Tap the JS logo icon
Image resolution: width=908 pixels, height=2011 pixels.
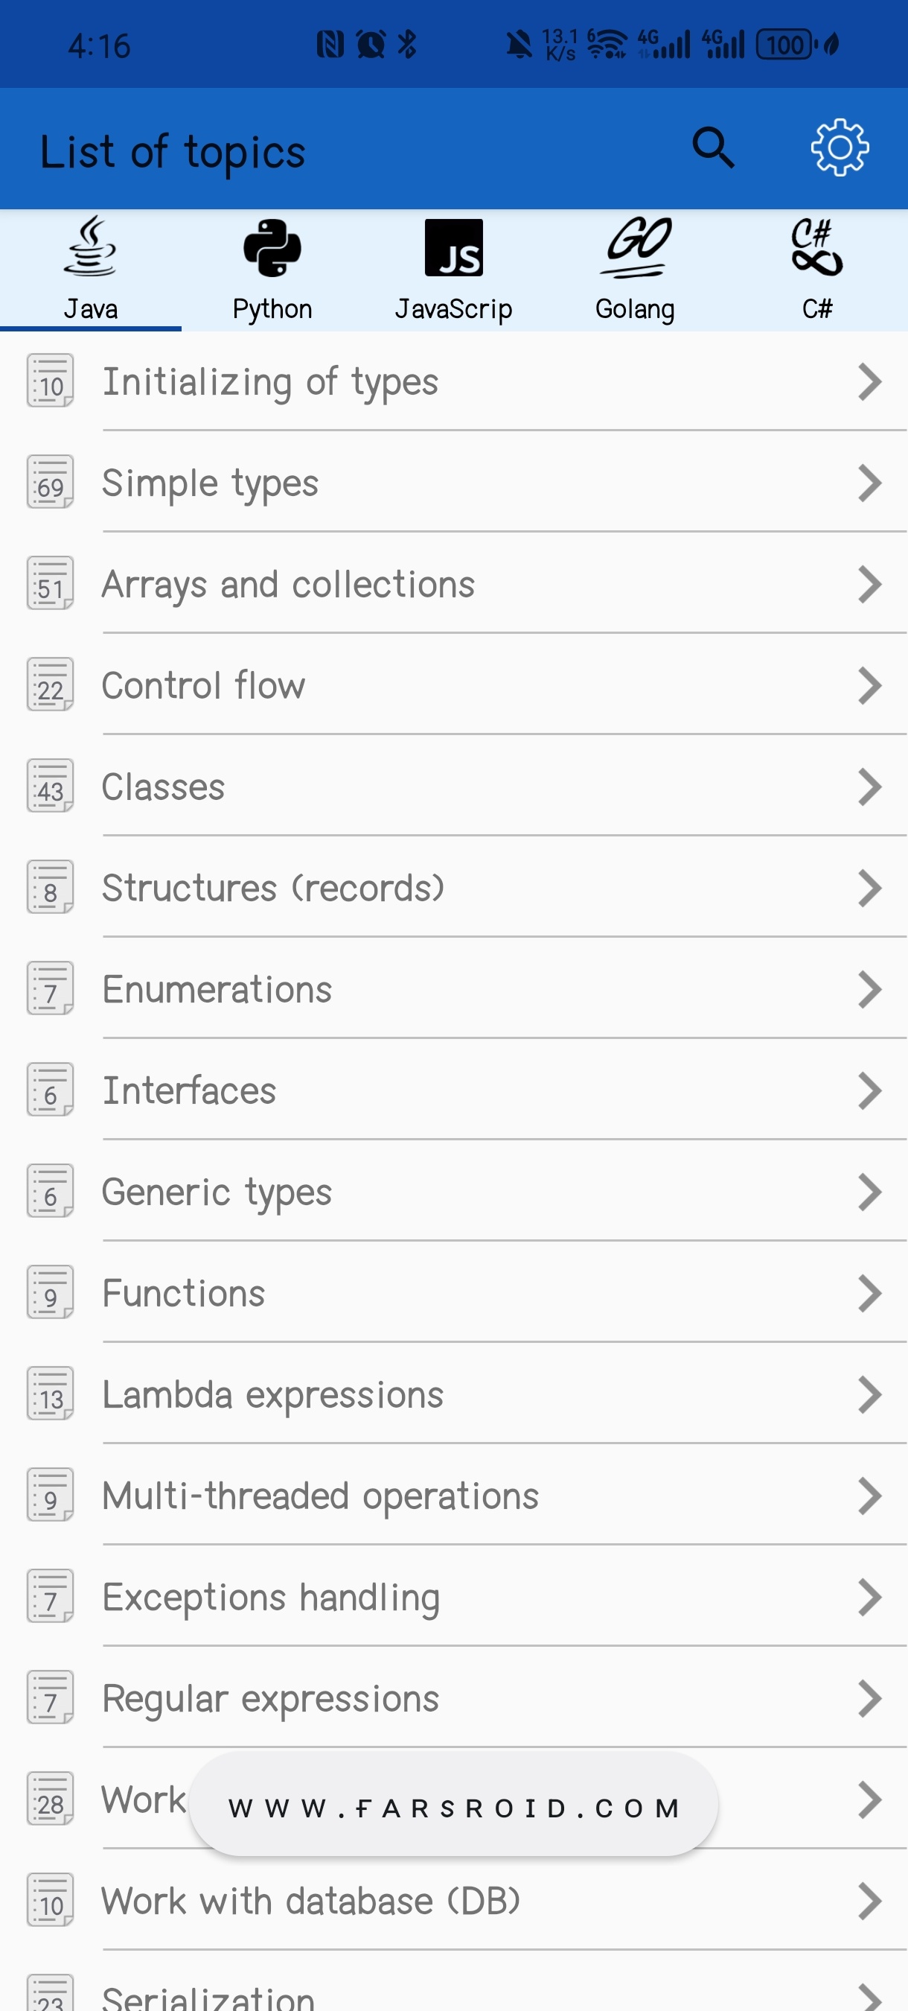(454, 248)
